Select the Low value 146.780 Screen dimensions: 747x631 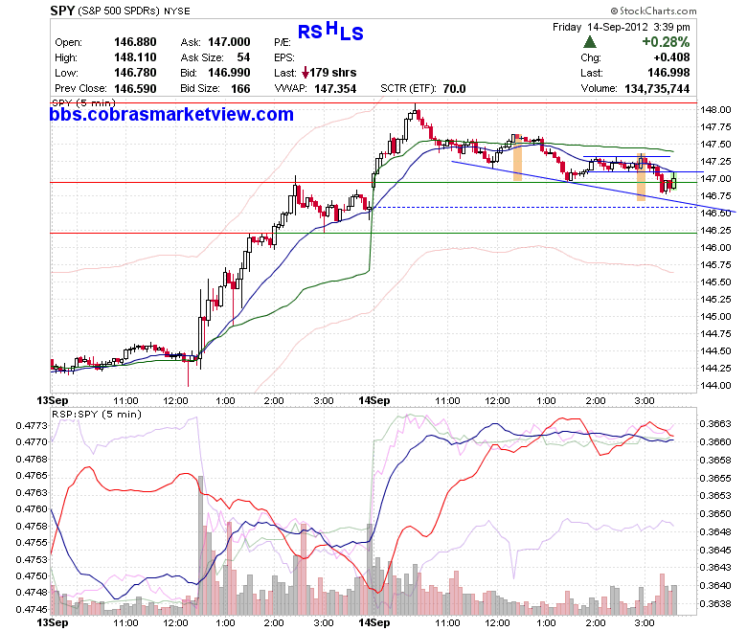(135, 73)
